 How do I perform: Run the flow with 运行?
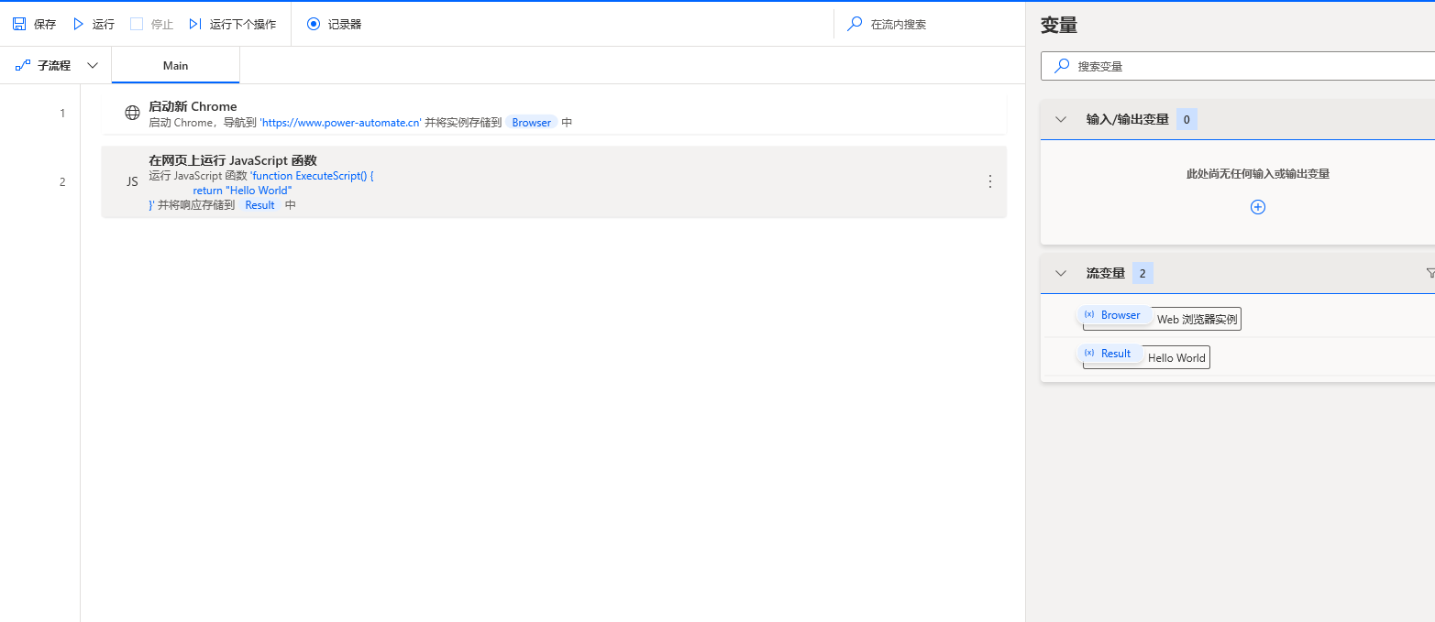94,24
